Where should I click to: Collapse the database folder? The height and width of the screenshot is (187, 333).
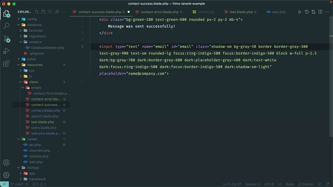click(34, 25)
